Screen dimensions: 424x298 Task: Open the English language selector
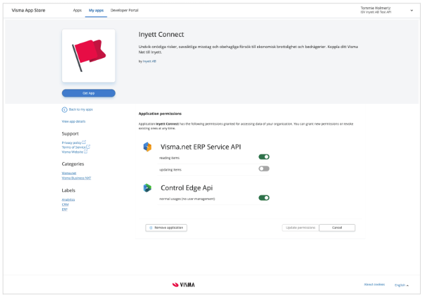coord(401,285)
